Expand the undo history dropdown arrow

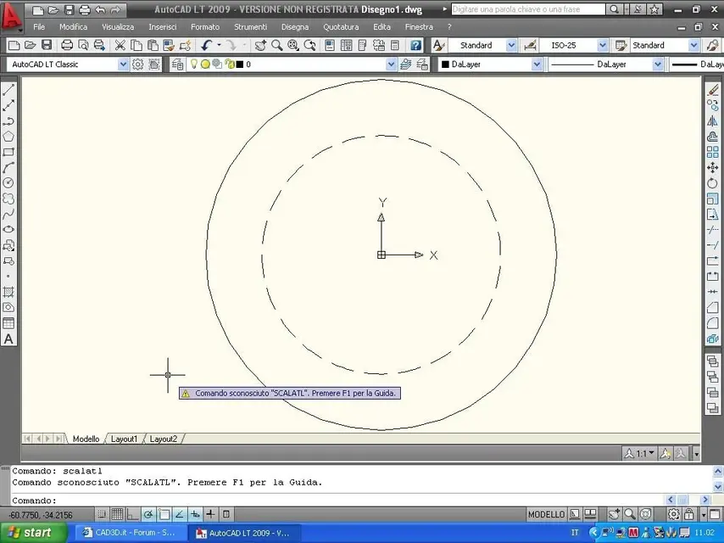[x=219, y=45]
